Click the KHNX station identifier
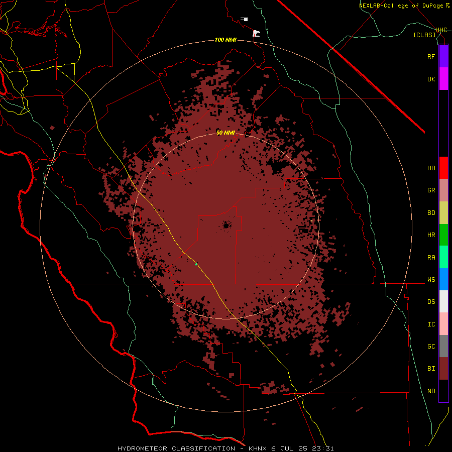 tap(258, 448)
